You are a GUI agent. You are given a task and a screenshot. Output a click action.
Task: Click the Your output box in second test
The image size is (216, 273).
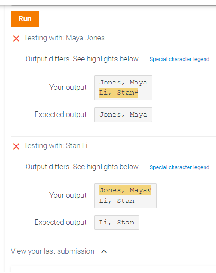click(125, 195)
